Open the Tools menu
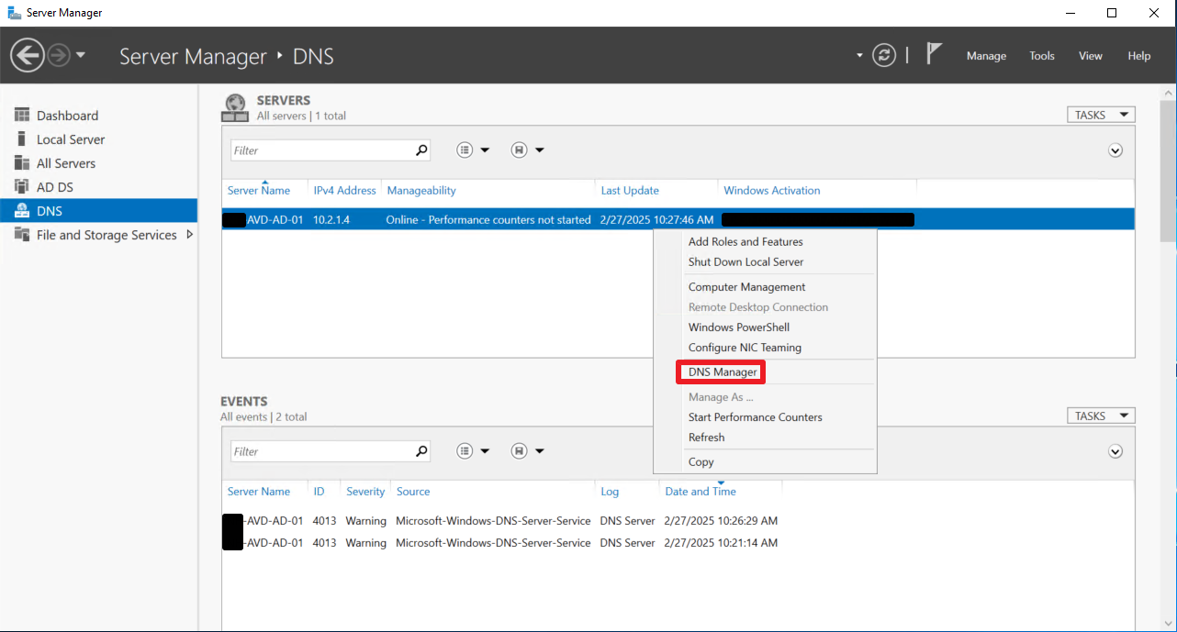This screenshot has width=1177, height=632. pyautogui.click(x=1042, y=56)
